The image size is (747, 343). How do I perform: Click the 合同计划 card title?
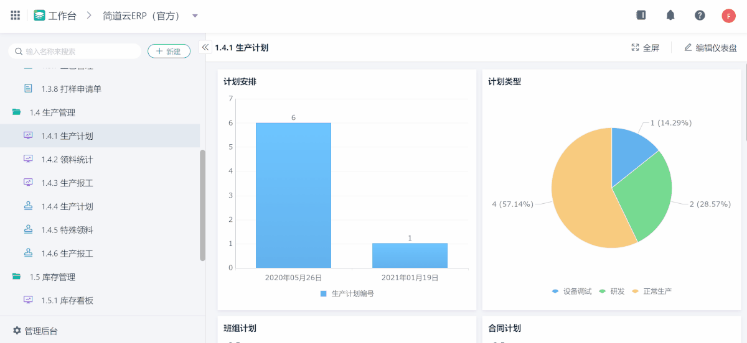tap(504, 328)
